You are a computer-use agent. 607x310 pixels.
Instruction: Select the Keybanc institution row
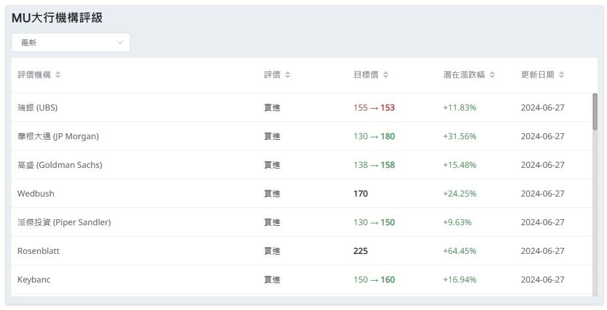pos(34,280)
